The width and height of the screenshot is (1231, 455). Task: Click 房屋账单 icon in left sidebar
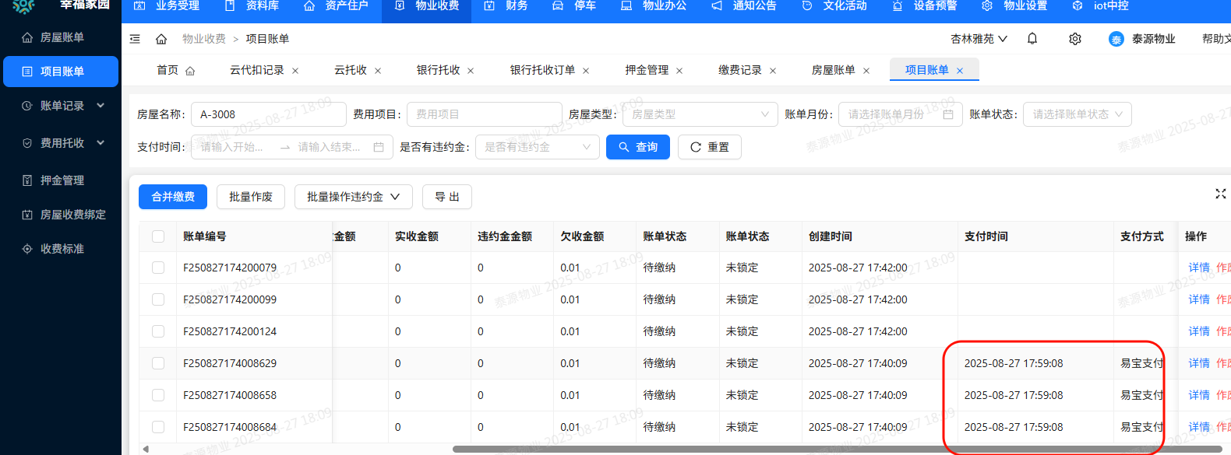point(27,37)
